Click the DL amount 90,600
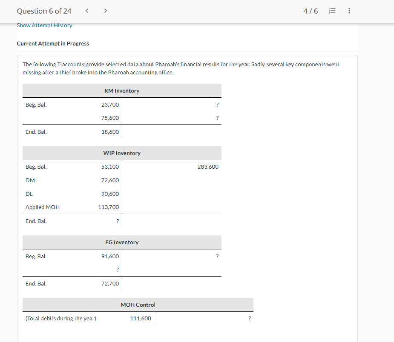Screen dimensions: 394x342 tap(110, 194)
